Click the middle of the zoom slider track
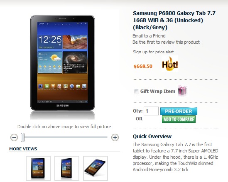The image size is (228, 182). 66,137
